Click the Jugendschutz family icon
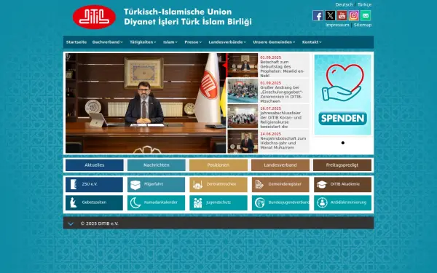The height and width of the screenshot is (273, 437). point(197,203)
